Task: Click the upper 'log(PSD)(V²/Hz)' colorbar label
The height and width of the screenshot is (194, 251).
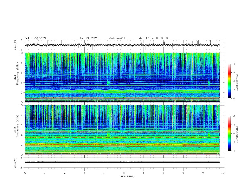Action: pos(237,83)
